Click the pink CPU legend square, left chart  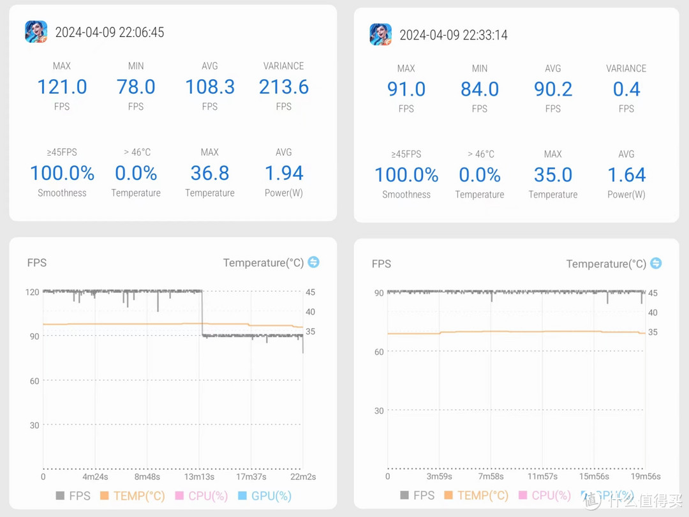(x=179, y=496)
